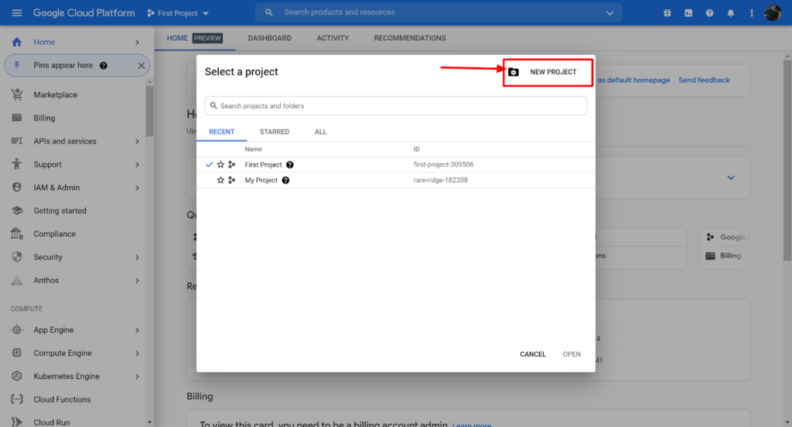This screenshot has width=792, height=427.
Task: Click the default homepage link
Action: [633, 80]
